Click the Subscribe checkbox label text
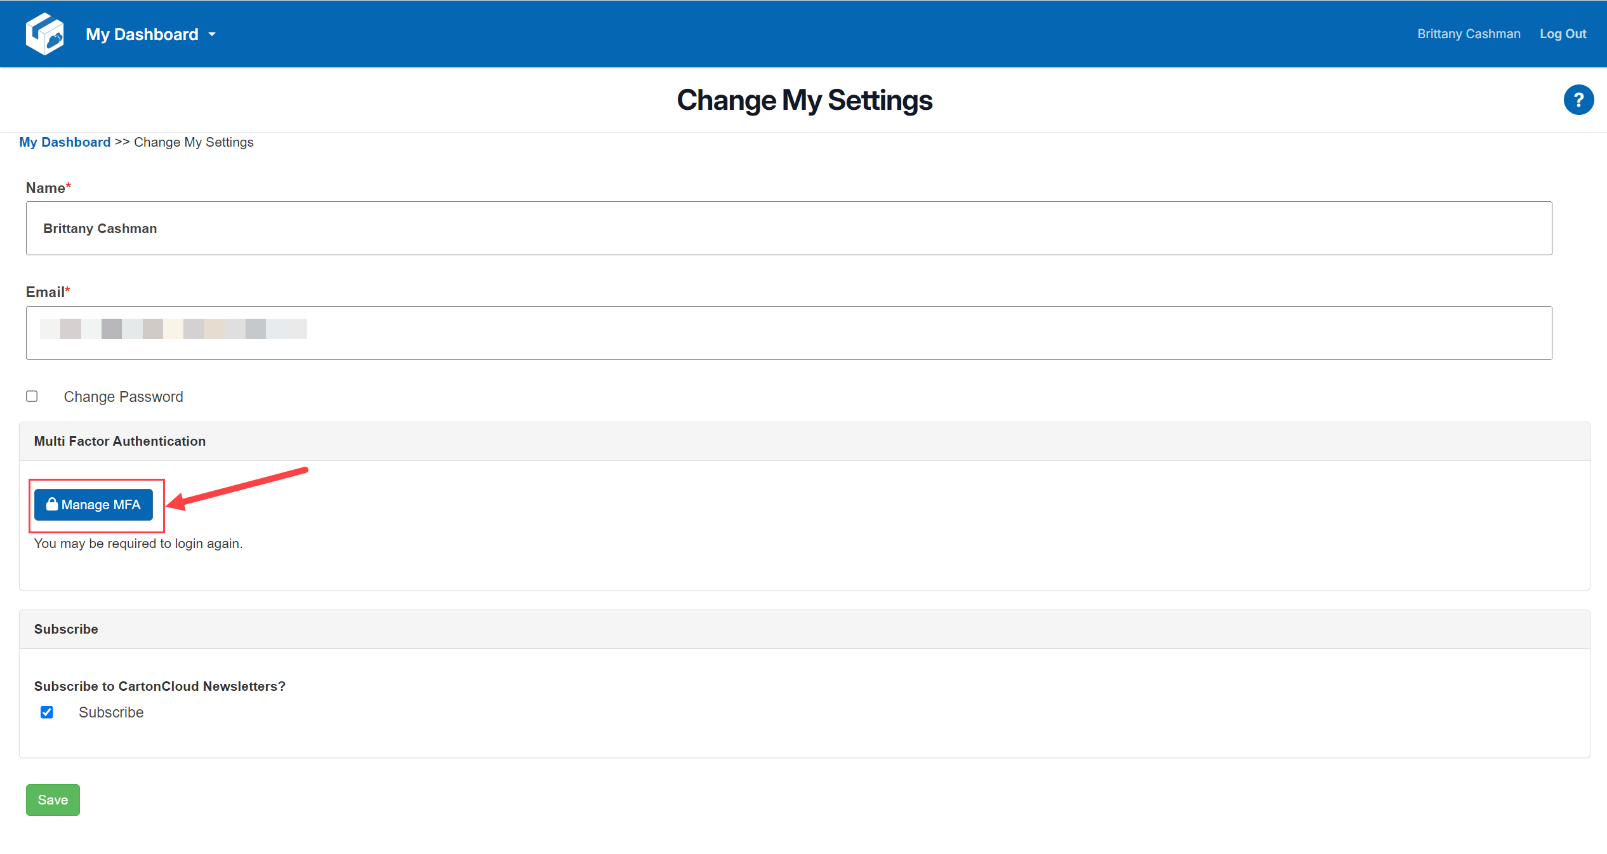Viewport: 1607px width, 854px height. click(111, 712)
